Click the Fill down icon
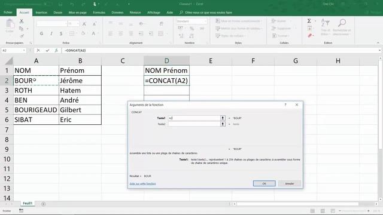 (309, 28)
